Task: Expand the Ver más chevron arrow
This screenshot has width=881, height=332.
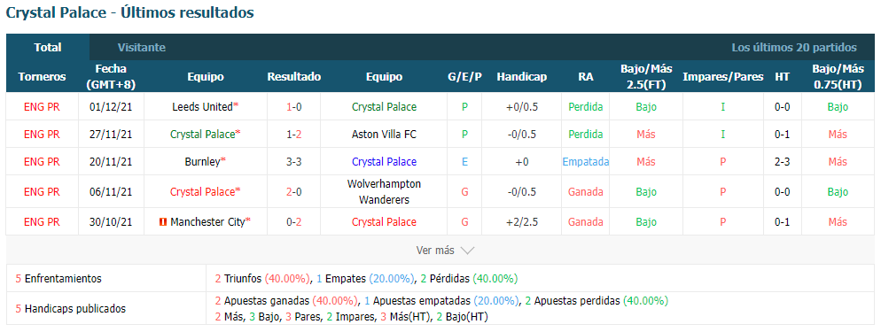Action: [467, 251]
